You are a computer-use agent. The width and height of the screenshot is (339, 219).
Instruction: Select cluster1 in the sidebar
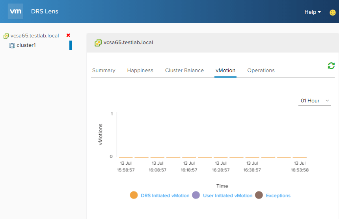[x=26, y=45]
